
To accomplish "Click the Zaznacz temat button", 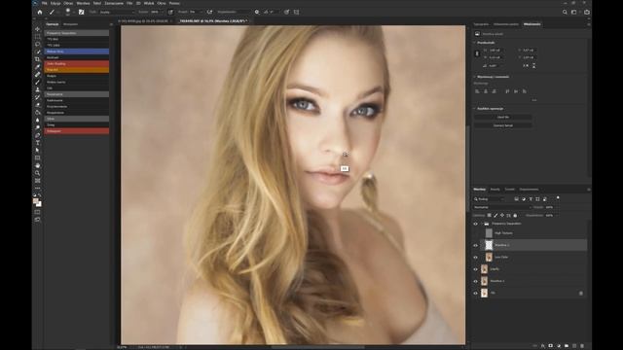I will pos(503,125).
